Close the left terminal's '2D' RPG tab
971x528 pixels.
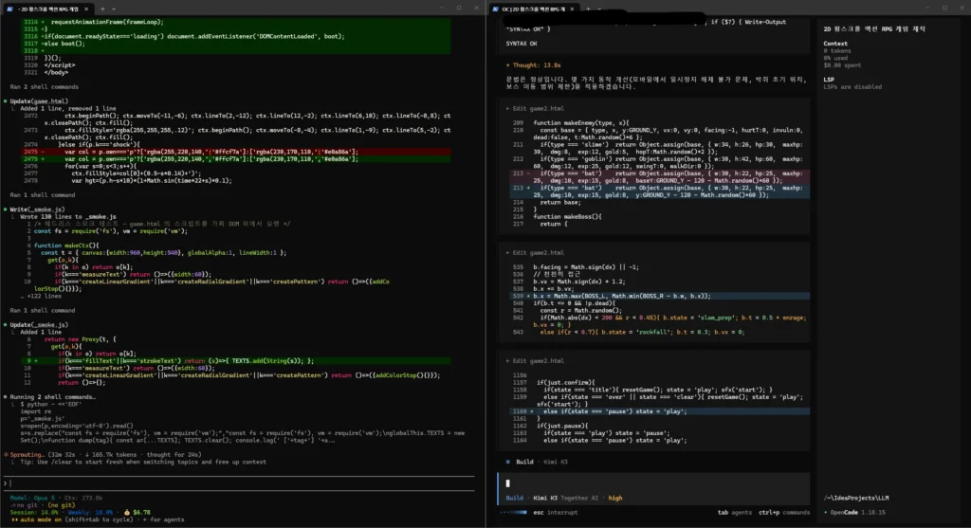pyautogui.click(x=86, y=9)
